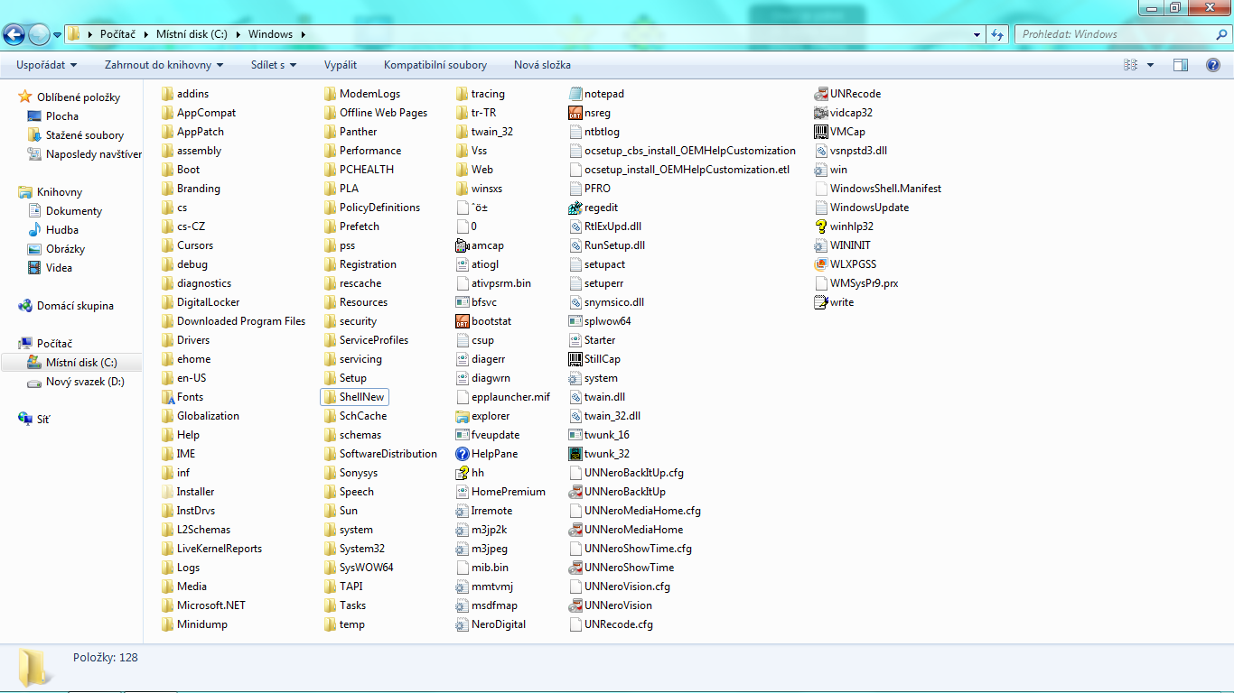Select Domácí skupina in sidebar
1234x693 pixels.
coord(75,306)
